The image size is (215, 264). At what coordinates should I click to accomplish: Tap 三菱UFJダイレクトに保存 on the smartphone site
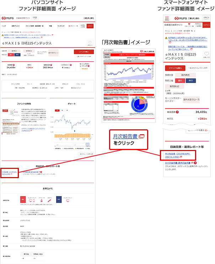coord(198,68)
